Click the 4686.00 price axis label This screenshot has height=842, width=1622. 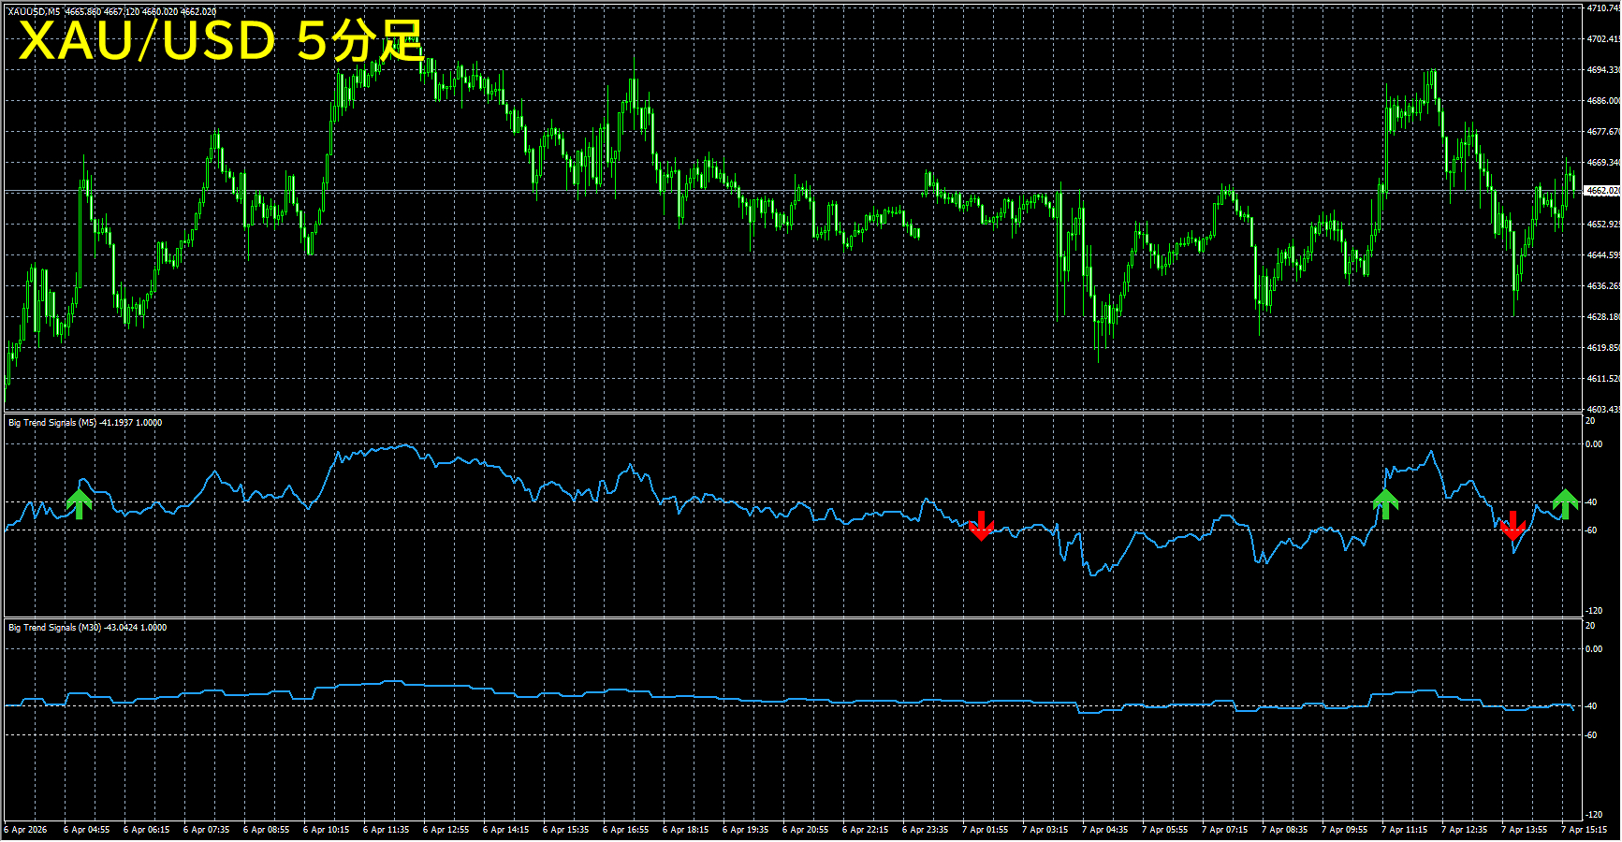pyautogui.click(x=1601, y=101)
